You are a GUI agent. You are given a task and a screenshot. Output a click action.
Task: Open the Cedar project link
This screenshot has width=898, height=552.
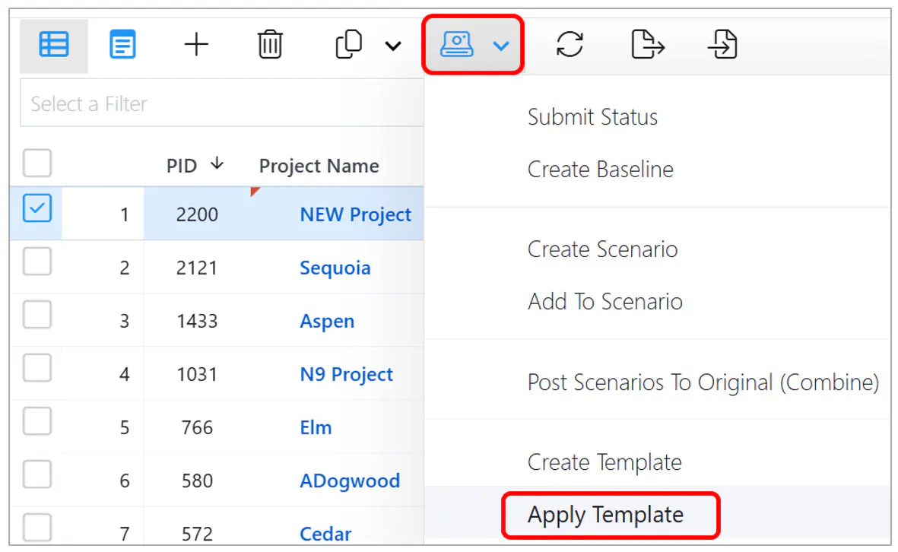click(x=325, y=534)
